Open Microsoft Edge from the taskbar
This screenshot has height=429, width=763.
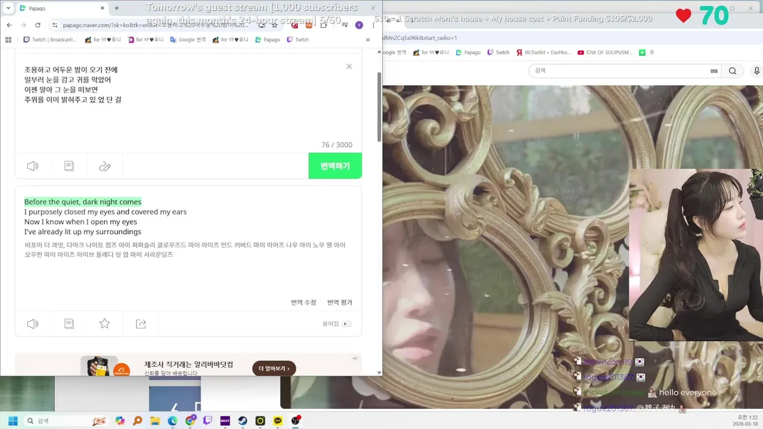click(x=172, y=421)
